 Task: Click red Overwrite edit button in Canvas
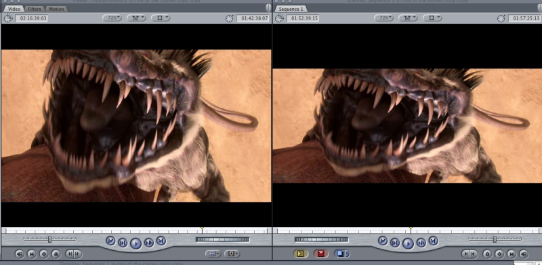321,254
